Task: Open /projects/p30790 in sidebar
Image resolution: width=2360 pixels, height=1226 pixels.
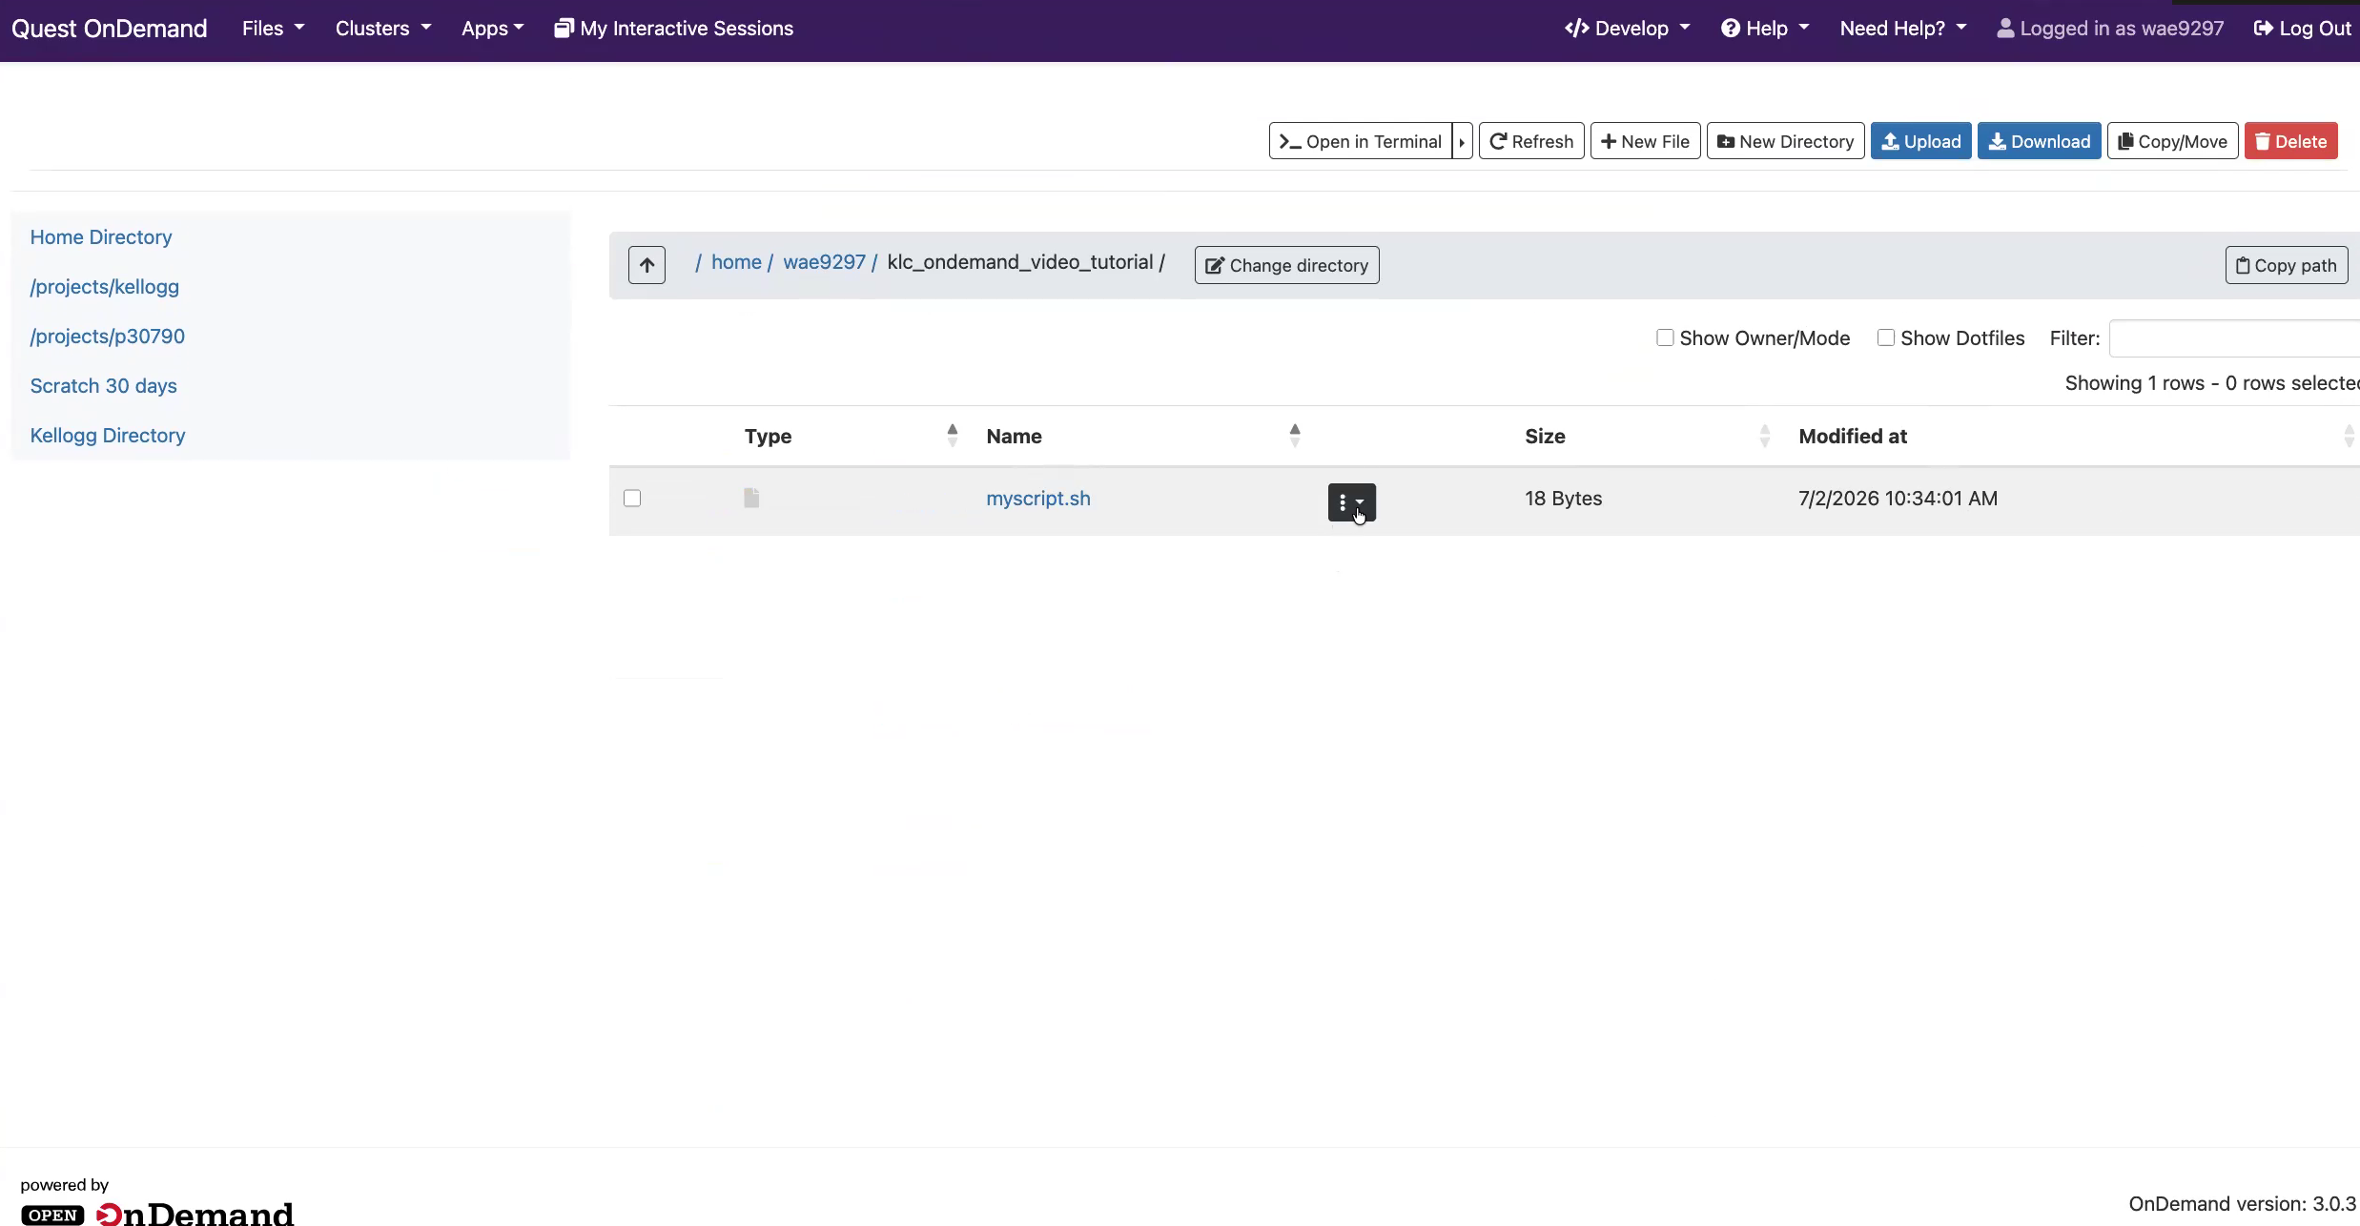Action: coord(108,337)
